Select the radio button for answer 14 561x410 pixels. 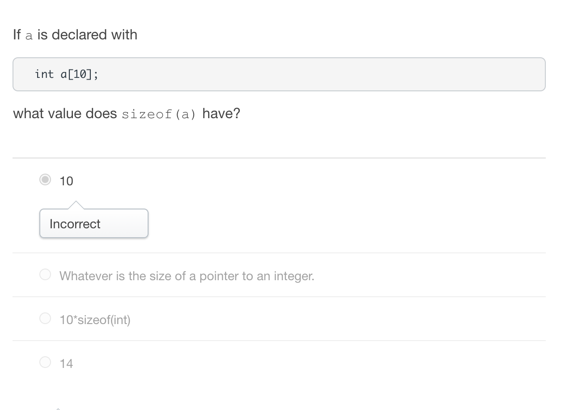pyautogui.click(x=45, y=362)
